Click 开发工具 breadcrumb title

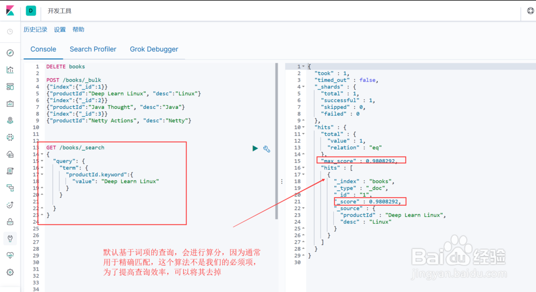click(59, 11)
